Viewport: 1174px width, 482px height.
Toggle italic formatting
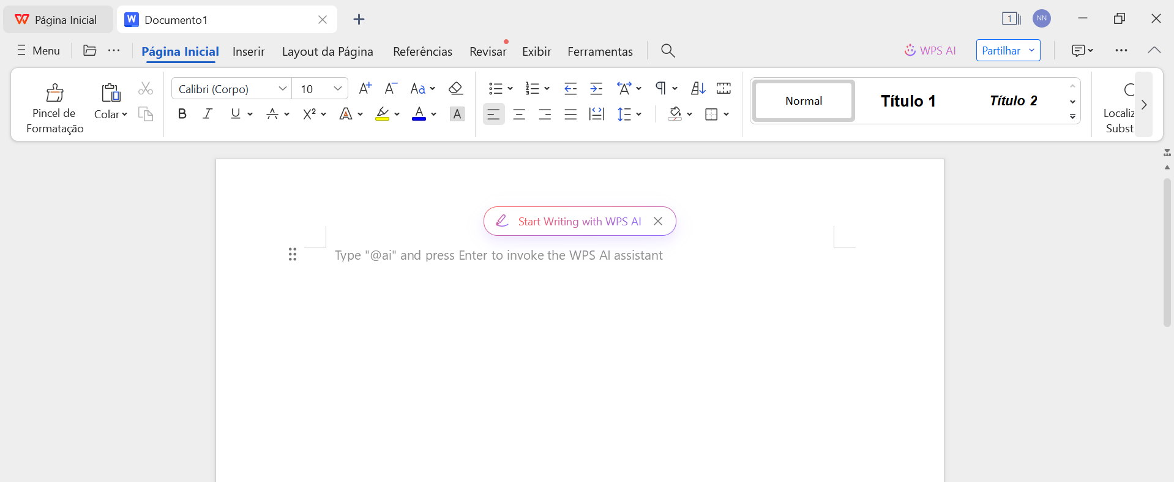coord(208,114)
